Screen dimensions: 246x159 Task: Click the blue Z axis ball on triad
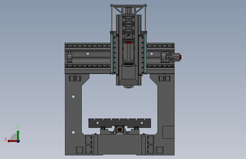coord(18,141)
